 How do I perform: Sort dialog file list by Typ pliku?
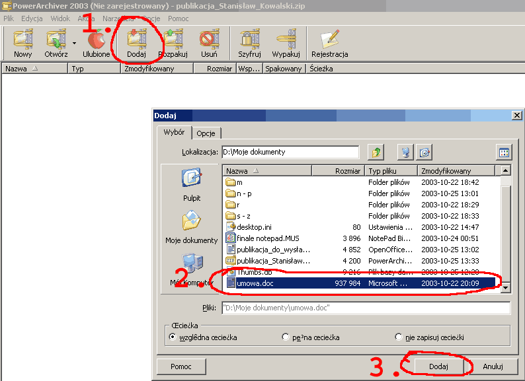(x=391, y=171)
